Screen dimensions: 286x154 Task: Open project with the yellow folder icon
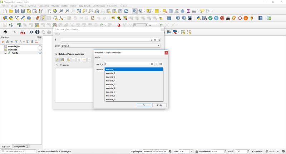[11, 11]
